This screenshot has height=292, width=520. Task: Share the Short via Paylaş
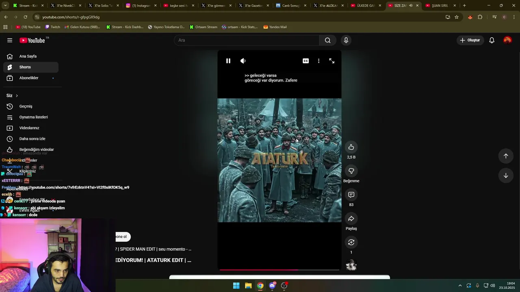pos(351,219)
